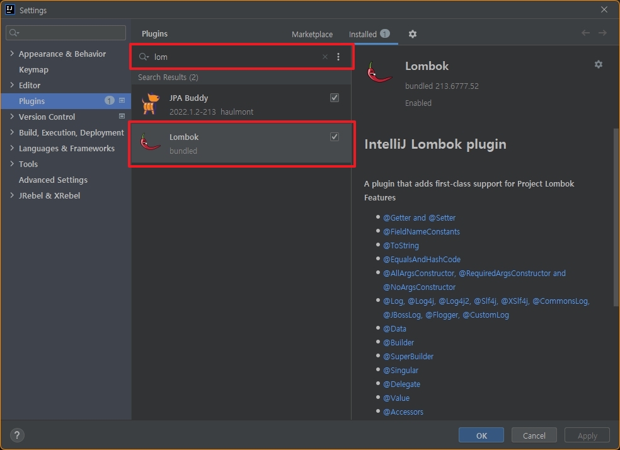Click large Lombok chili icon in details

(x=379, y=72)
